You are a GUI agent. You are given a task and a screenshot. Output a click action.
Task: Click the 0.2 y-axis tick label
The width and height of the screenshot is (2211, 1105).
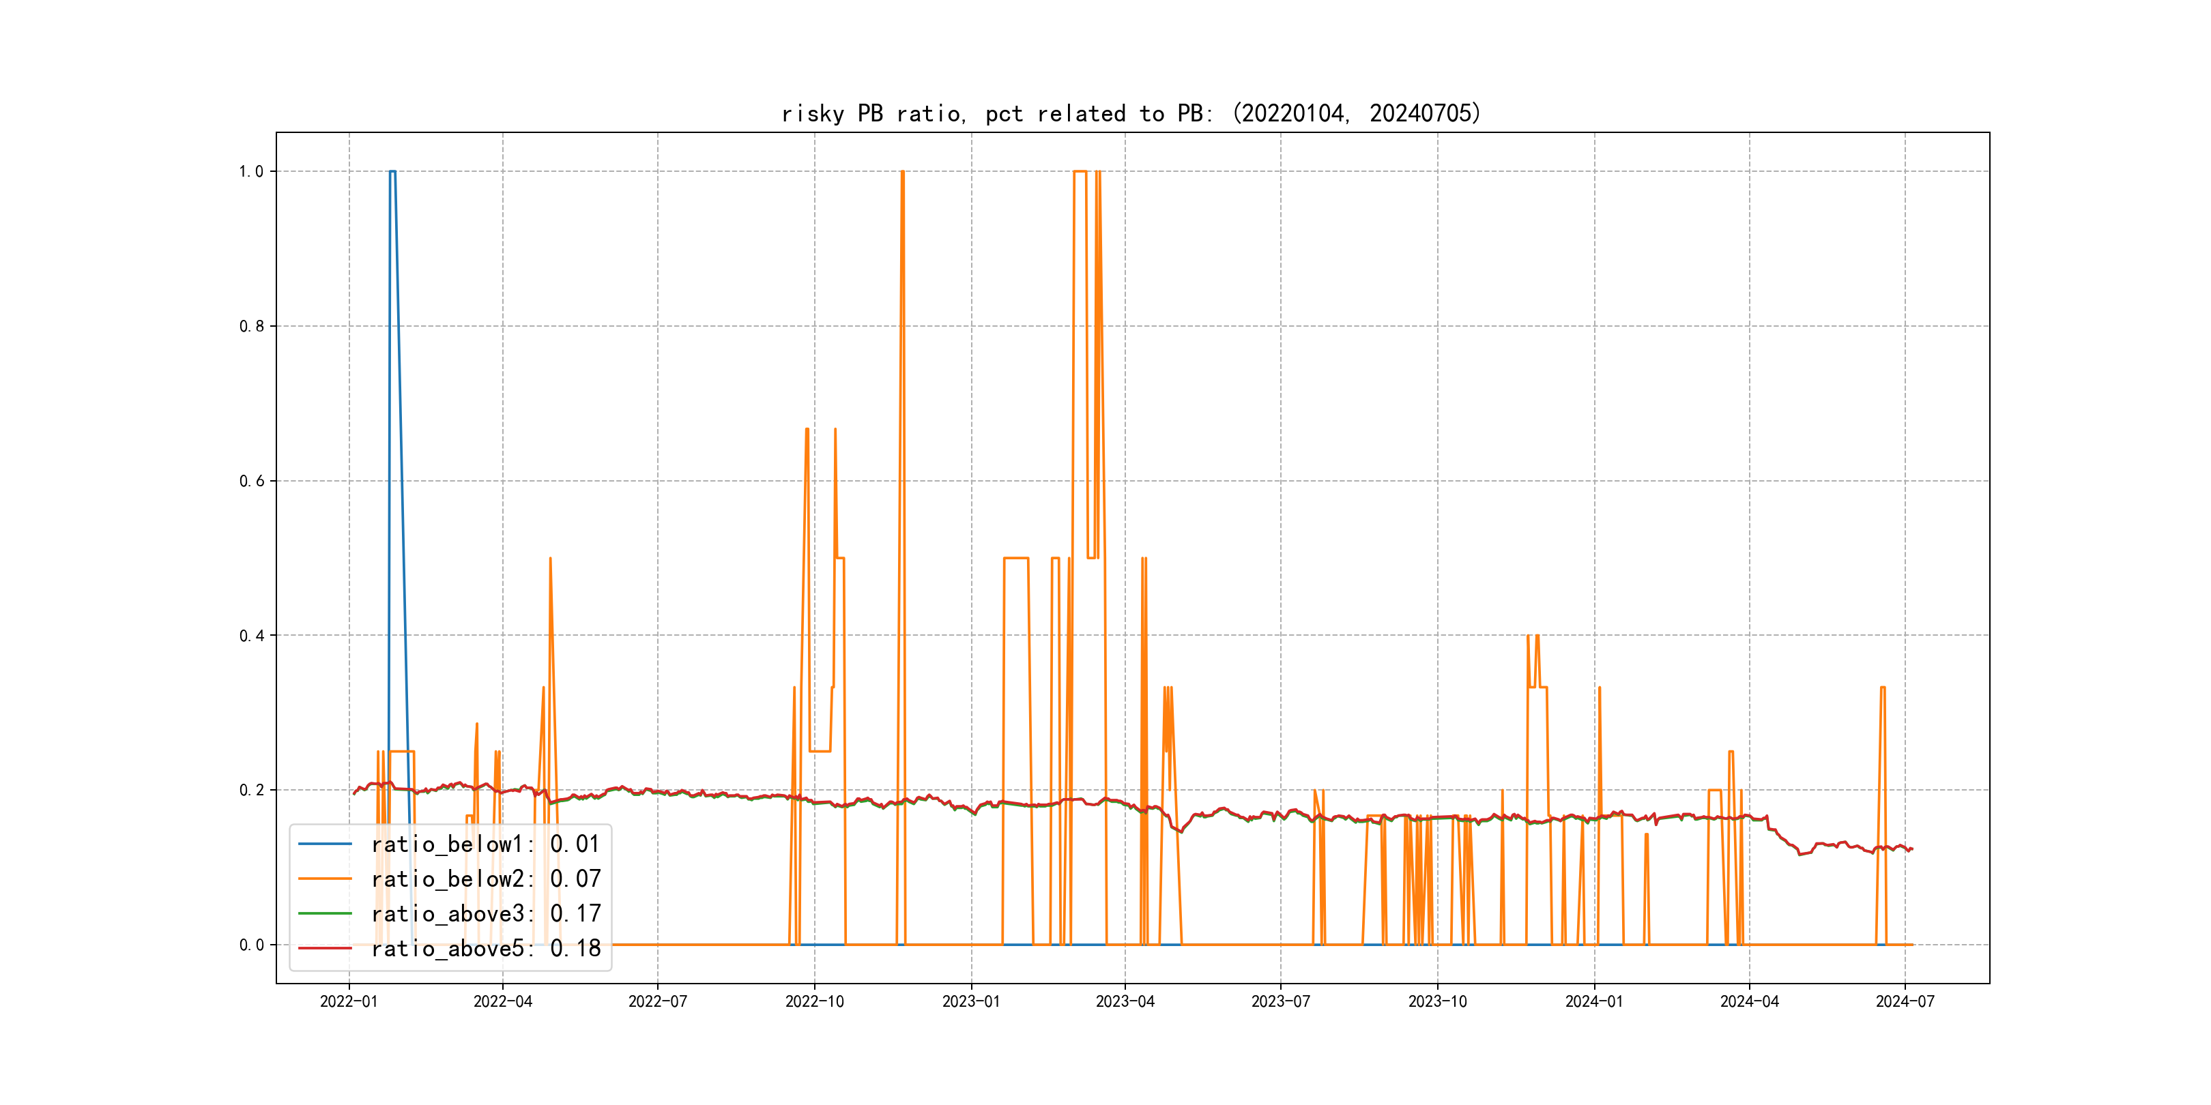[250, 790]
